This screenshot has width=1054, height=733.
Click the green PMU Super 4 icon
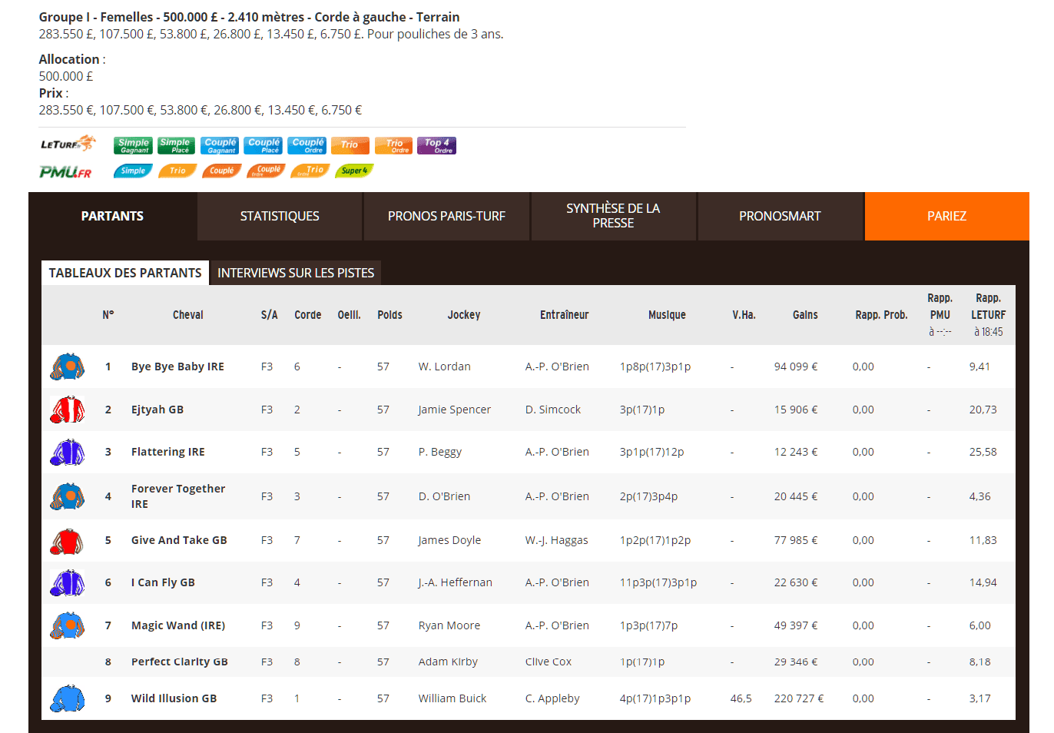(x=354, y=171)
